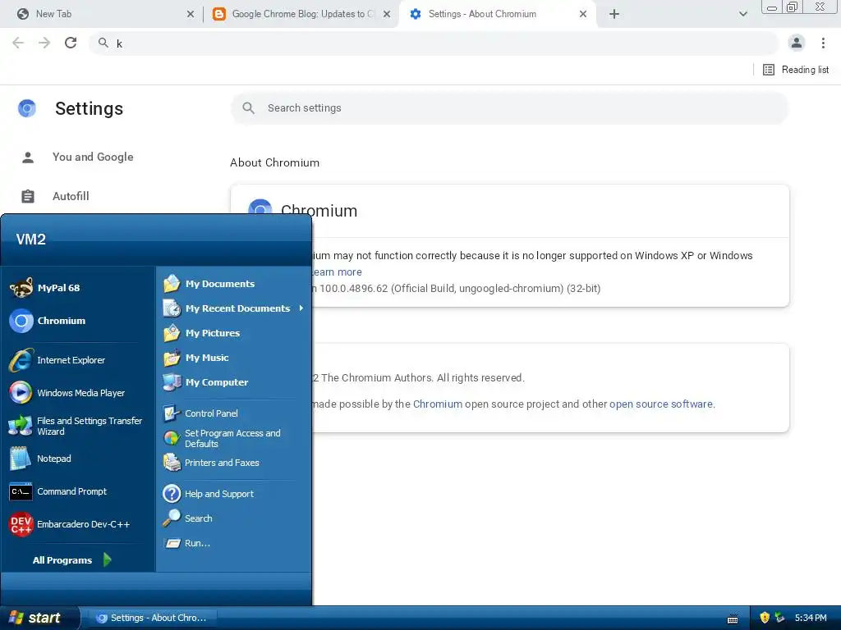Reload the current page
Screen dimensions: 841x630
click(71, 43)
